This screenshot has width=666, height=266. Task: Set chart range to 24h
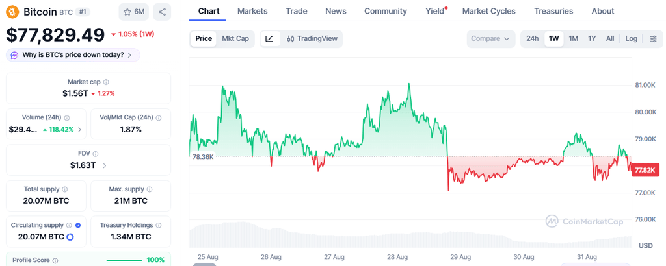click(533, 39)
